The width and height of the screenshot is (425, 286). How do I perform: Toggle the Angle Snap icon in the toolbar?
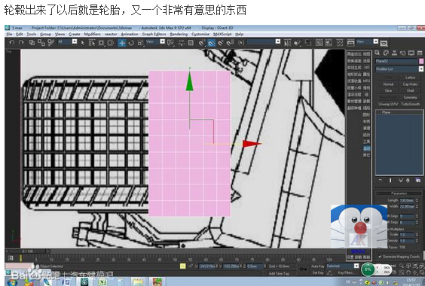click(x=212, y=43)
